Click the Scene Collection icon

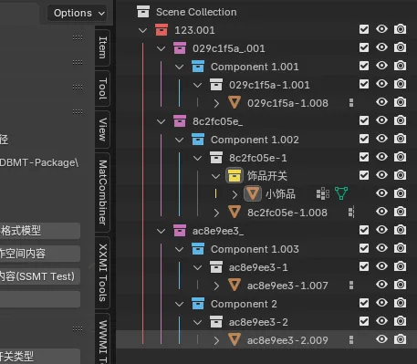click(143, 12)
